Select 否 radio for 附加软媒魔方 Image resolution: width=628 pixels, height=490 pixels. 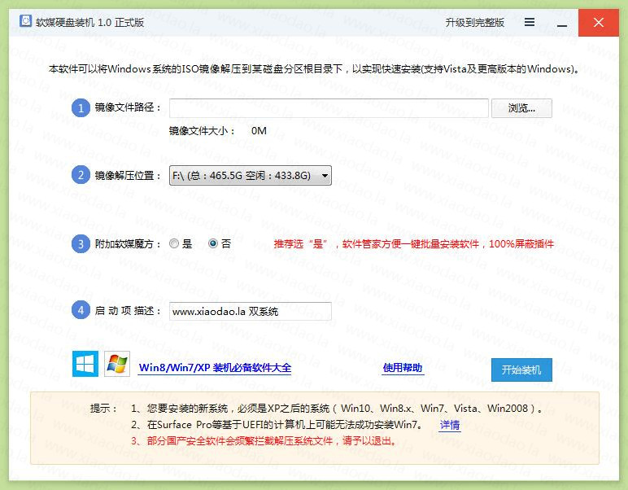click(x=213, y=243)
